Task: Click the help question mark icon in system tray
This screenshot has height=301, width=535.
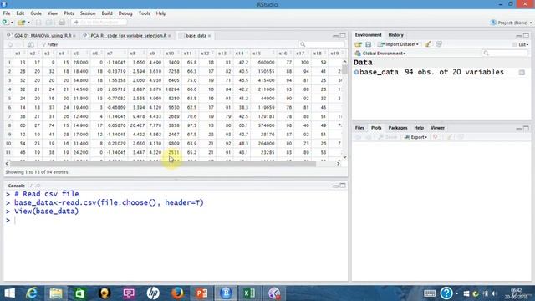Action: (x=446, y=293)
